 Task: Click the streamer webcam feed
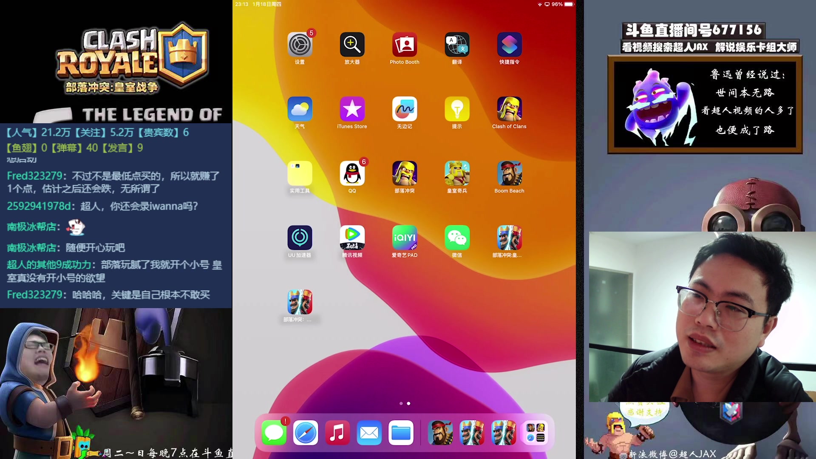[702, 317]
